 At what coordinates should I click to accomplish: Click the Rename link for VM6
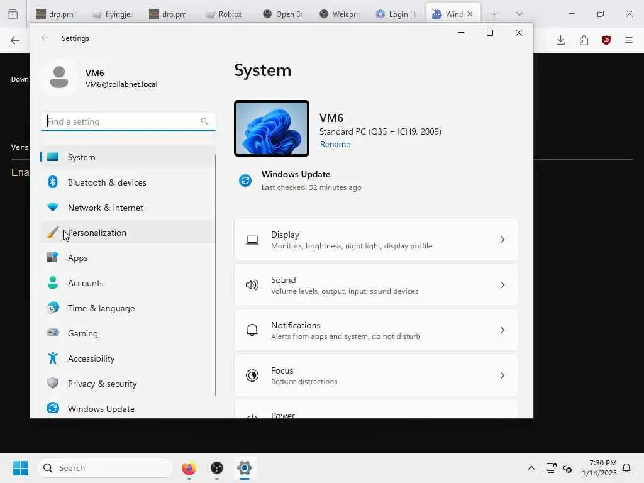pyautogui.click(x=335, y=144)
